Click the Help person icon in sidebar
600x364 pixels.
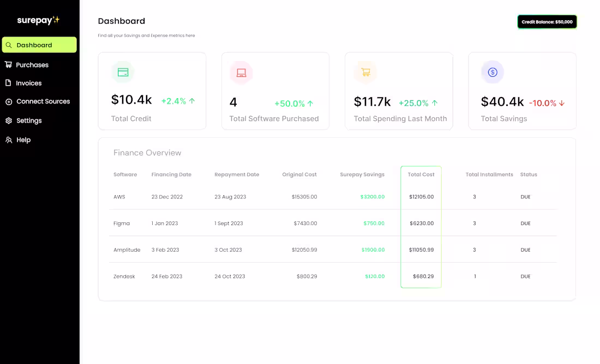tap(8, 139)
